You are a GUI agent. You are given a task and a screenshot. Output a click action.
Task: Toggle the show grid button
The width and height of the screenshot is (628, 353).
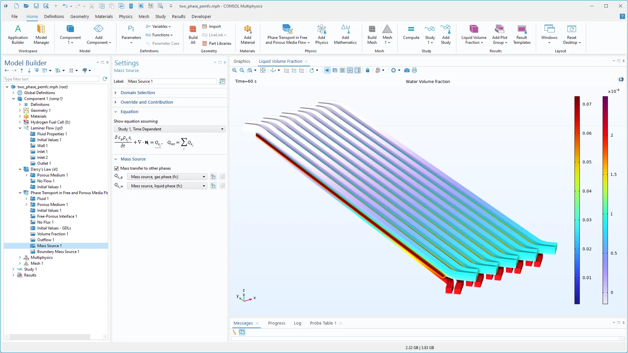pos(342,70)
